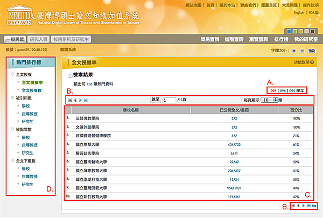Click the 功能說明 help question mark icon

pos(312,62)
